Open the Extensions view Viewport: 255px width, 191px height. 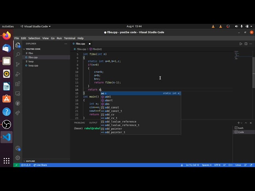coord(18,84)
